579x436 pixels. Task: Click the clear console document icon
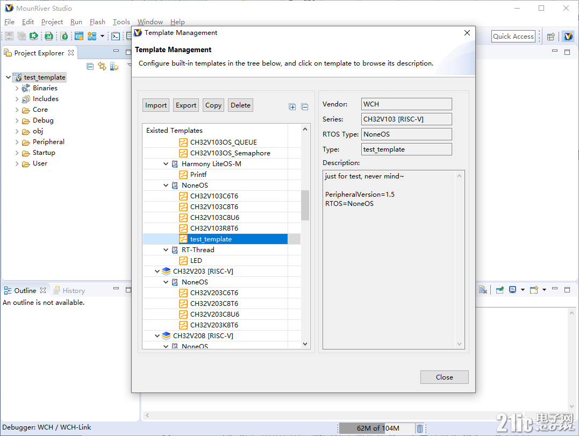coord(483,290)
